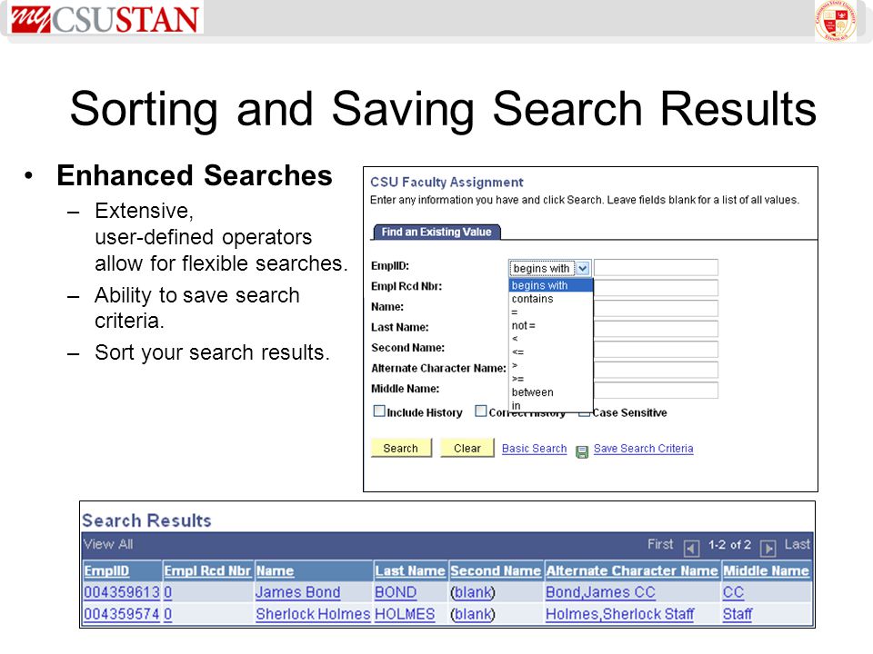The image size is (873, 654).
Task: Open EmplID 004359574 record
Action: (122, 614)
